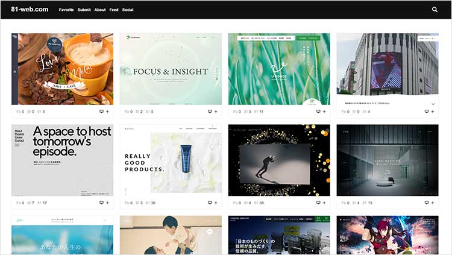The width and height of the screenshot is (452, 255).
Task: Click plus icon under Sony building card
Action: point(433,112)
